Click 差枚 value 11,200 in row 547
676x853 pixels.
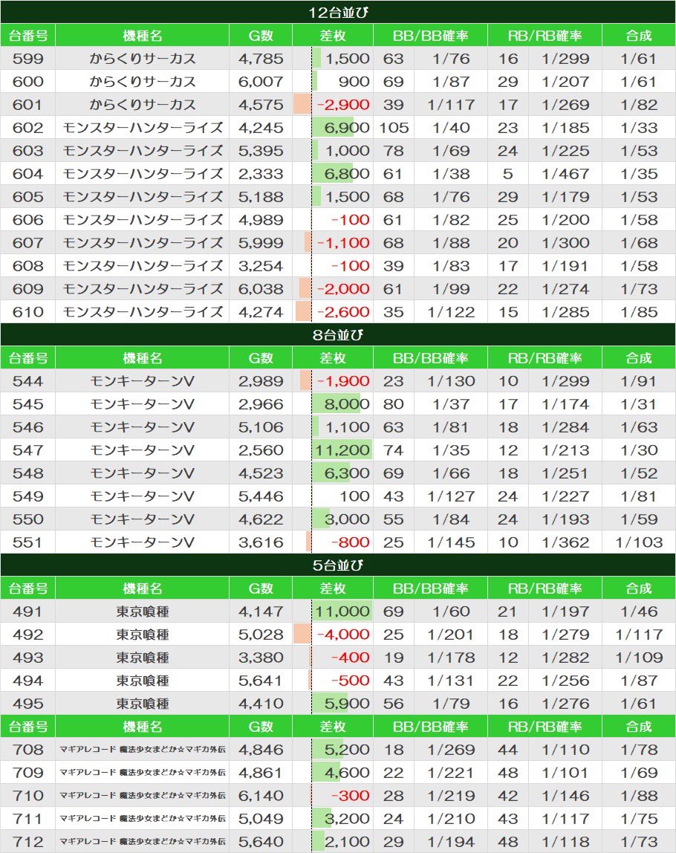click(x=342, y=450)
